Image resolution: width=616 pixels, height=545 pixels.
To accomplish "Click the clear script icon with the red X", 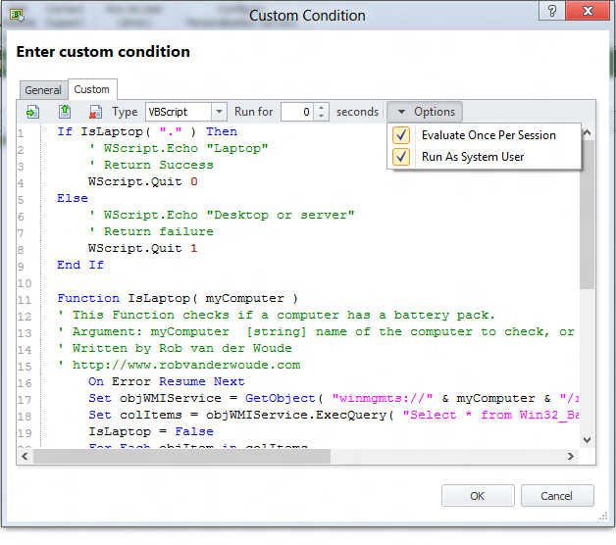I will (95, 112).
